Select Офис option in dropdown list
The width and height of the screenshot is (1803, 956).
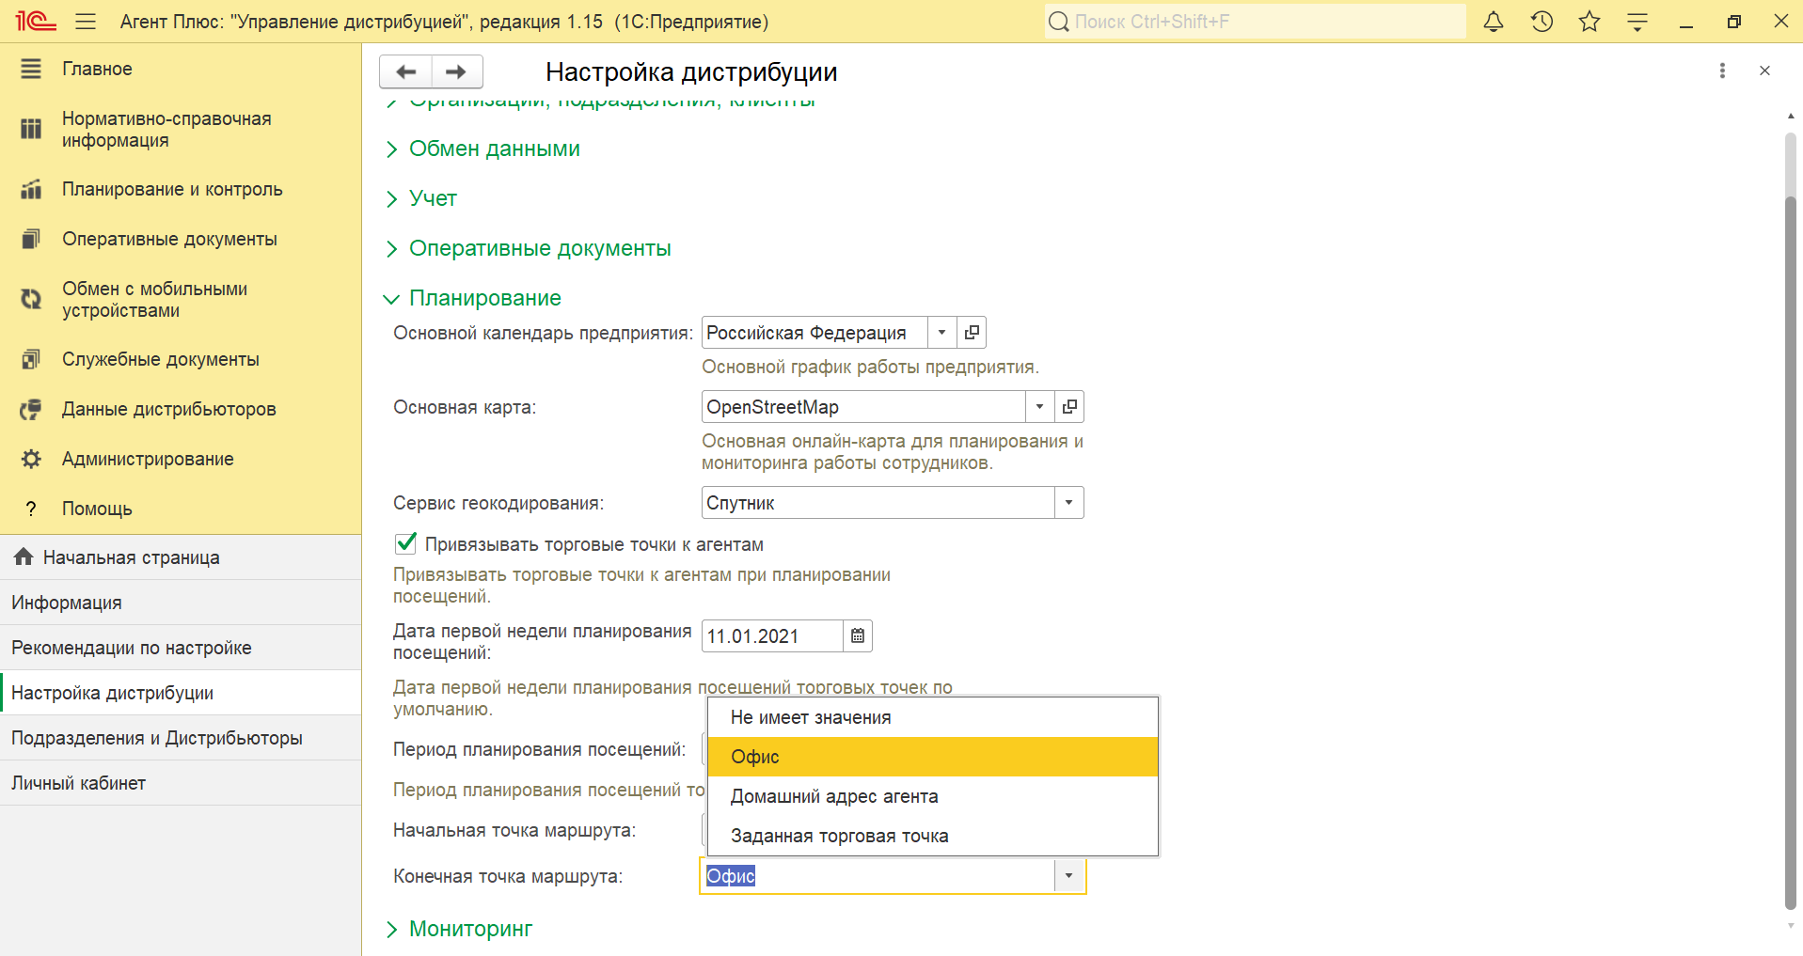click(932, 757)
